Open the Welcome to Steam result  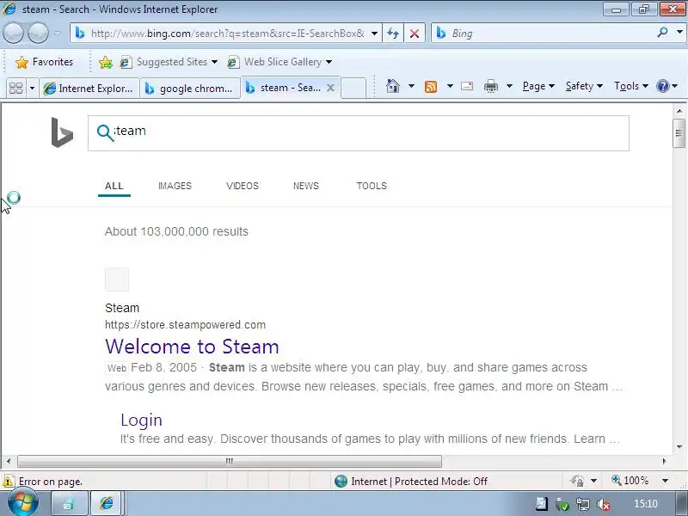pyautogui.click(x=192, y=347)
